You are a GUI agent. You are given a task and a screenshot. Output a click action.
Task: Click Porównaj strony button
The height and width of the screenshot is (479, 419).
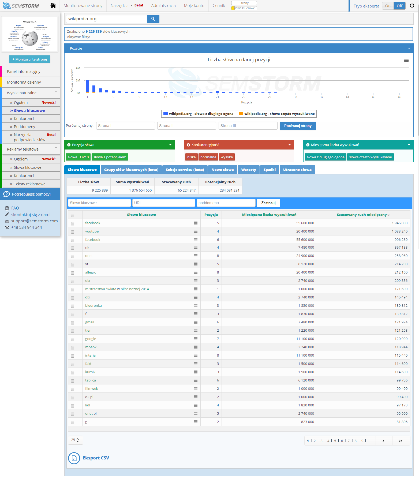(x=298, y=126)
